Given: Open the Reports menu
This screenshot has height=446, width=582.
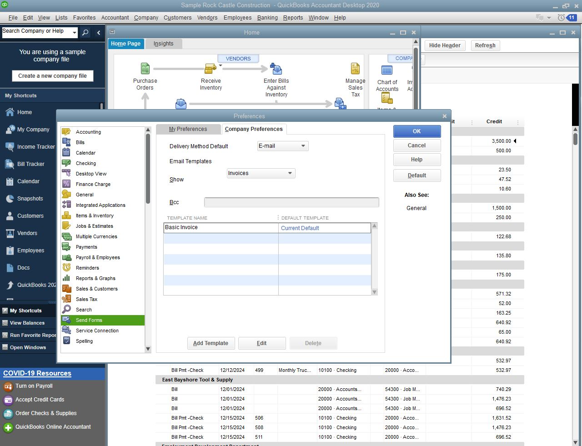Looking at the screenshot, I should [x=293, y=18].
